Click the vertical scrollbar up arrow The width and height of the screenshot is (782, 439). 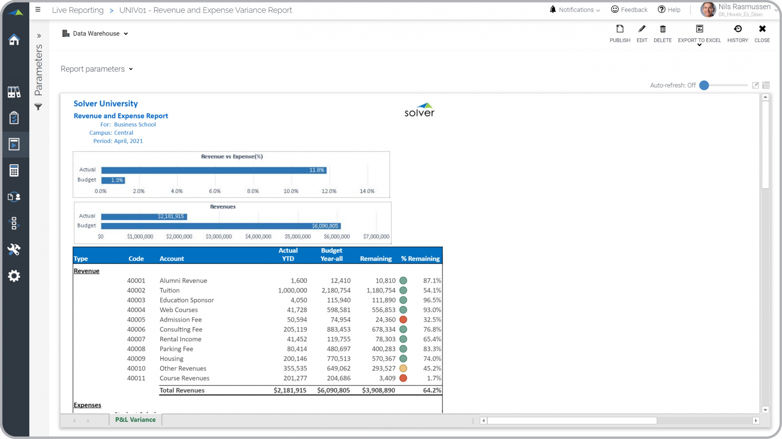[765, 97]
